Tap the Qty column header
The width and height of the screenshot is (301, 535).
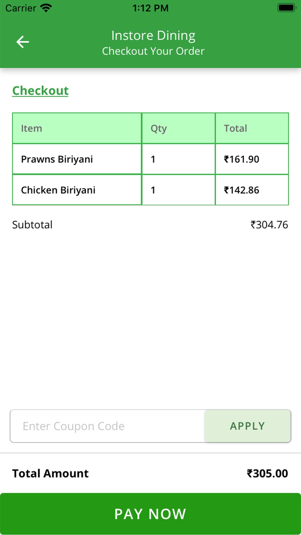[159, 128]
